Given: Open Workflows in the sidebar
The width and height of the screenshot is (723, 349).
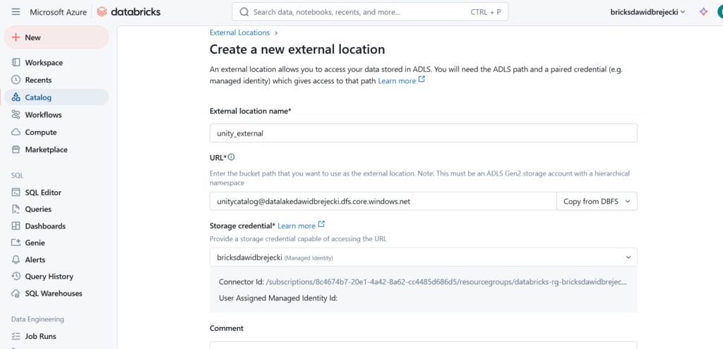Looking at the screenshot, I should (x=43, y=115).
